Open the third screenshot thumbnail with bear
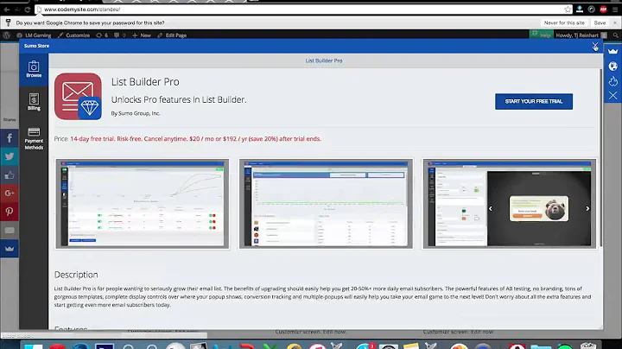 tap(510, 204)
